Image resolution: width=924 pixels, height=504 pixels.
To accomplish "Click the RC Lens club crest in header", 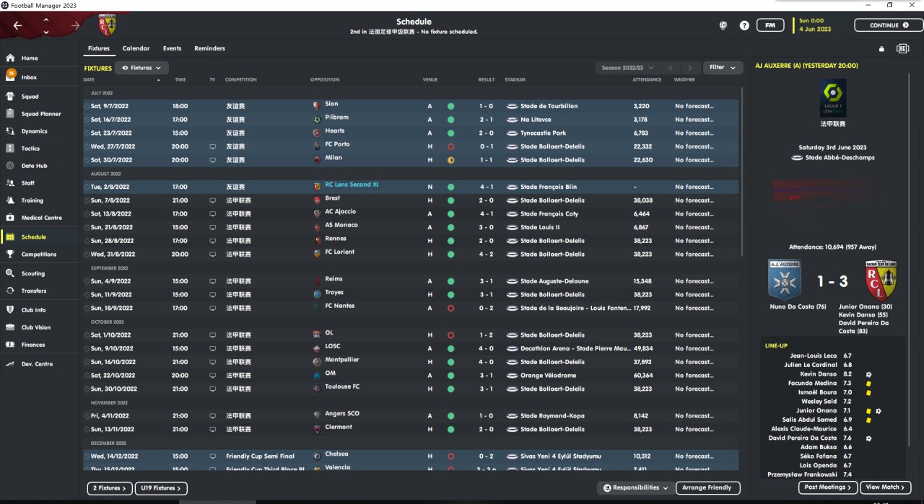I will [x=108, y=25].
